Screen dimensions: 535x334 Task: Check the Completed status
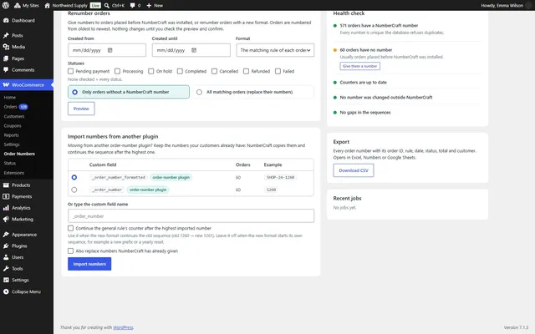click(181, 71)
